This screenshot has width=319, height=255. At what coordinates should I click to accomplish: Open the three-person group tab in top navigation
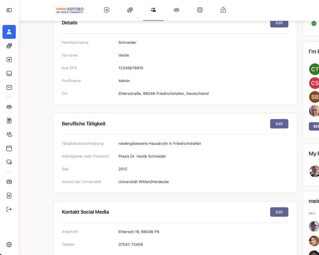click(x=177, y=10)
